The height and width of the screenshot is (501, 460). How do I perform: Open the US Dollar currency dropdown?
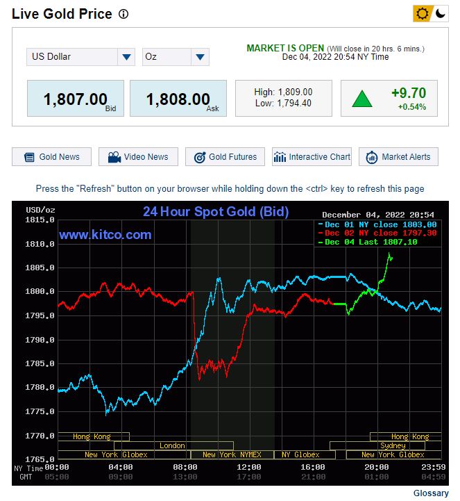[80, 57]
